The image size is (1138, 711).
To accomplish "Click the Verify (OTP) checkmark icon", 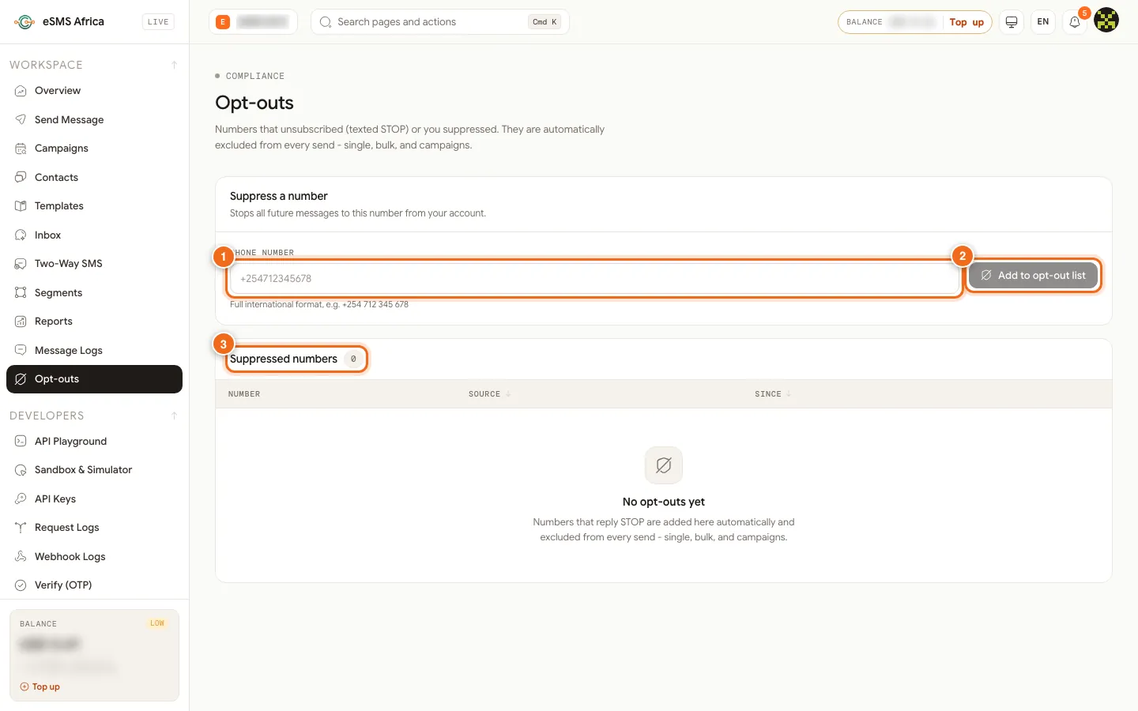I will pos(21,585).
